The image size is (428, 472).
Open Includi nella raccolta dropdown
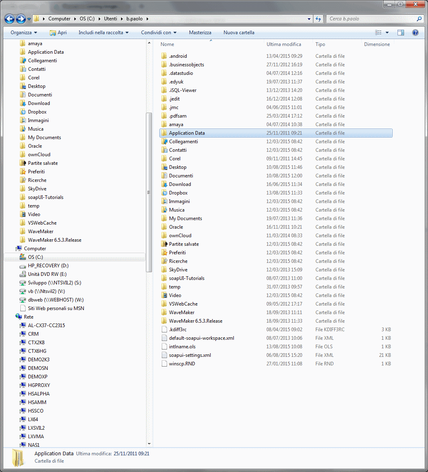104,33
